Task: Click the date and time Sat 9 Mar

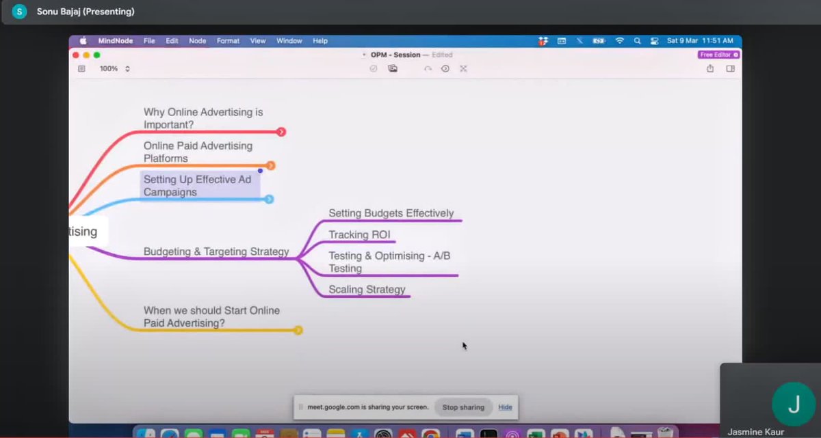Action: pyautogui.click(x=700, y=41)
